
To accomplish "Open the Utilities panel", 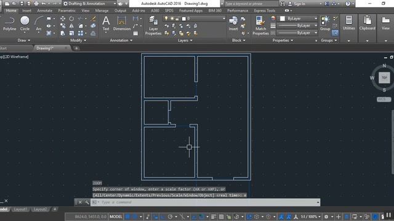I will pos(349,23).
